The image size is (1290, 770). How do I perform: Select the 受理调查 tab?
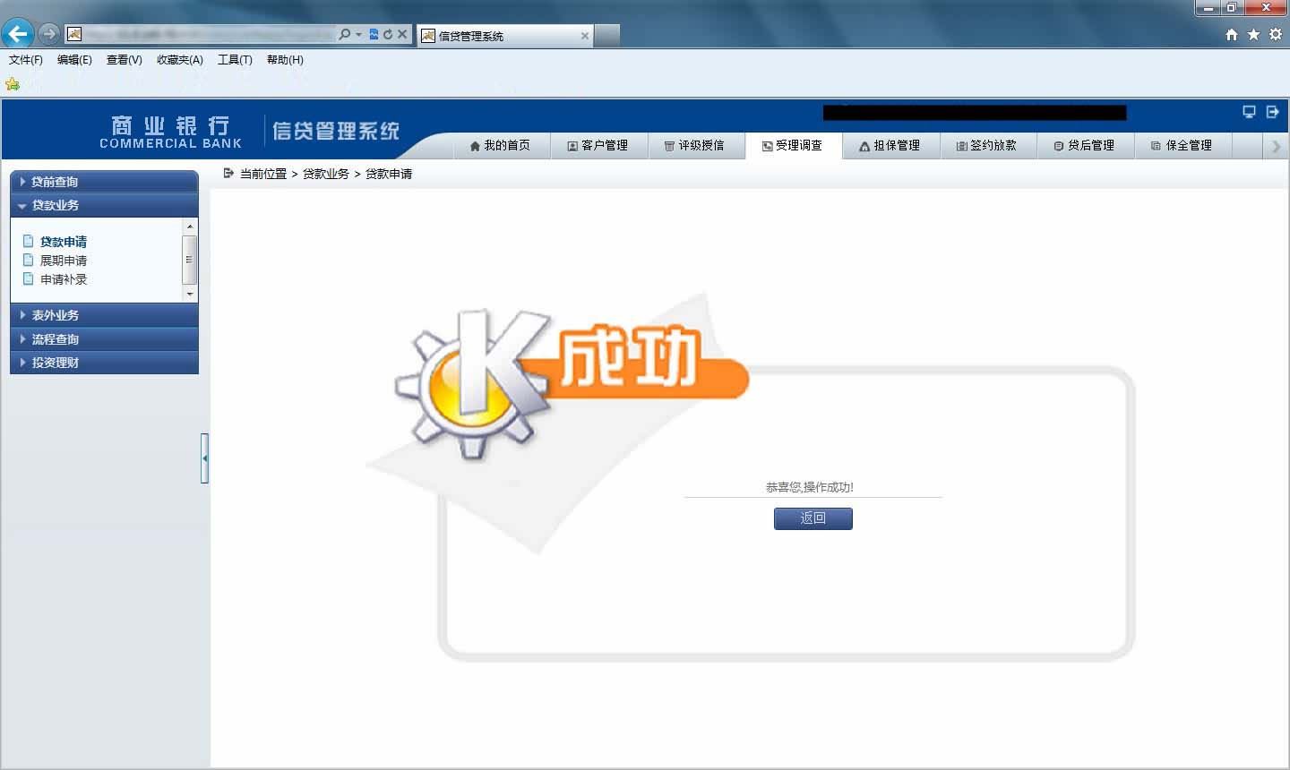(x=793, y=145)
